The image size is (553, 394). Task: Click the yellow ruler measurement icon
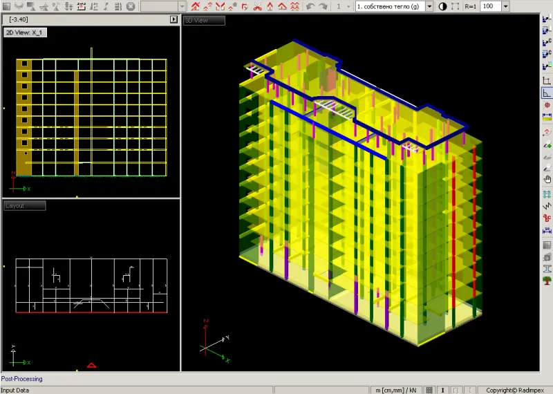[x=547, y=116]
